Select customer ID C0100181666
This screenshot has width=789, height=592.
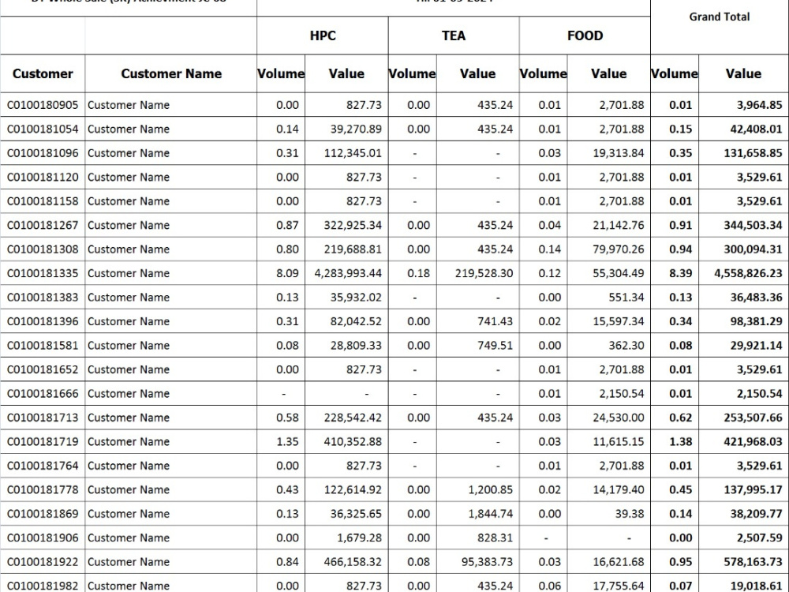pyautogui.click(x=43, y=394)
